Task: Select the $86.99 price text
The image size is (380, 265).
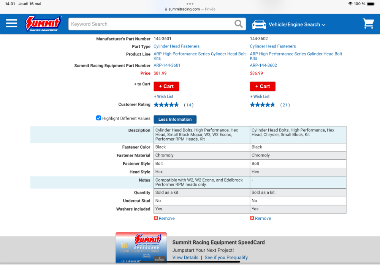Action: 256,73
